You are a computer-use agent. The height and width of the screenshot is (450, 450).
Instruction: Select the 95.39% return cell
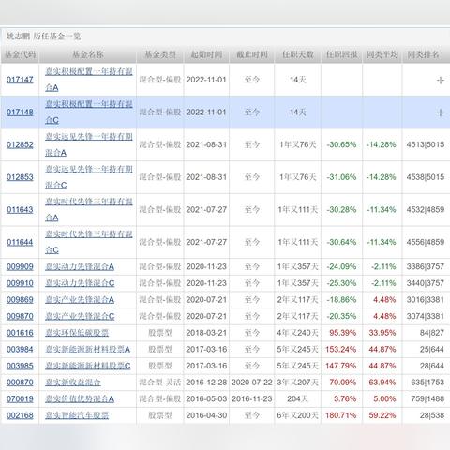343,333
